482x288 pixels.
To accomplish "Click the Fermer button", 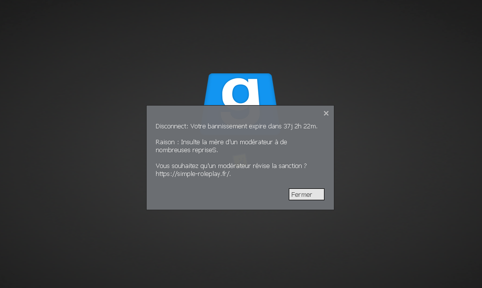I will coord(307,194).
